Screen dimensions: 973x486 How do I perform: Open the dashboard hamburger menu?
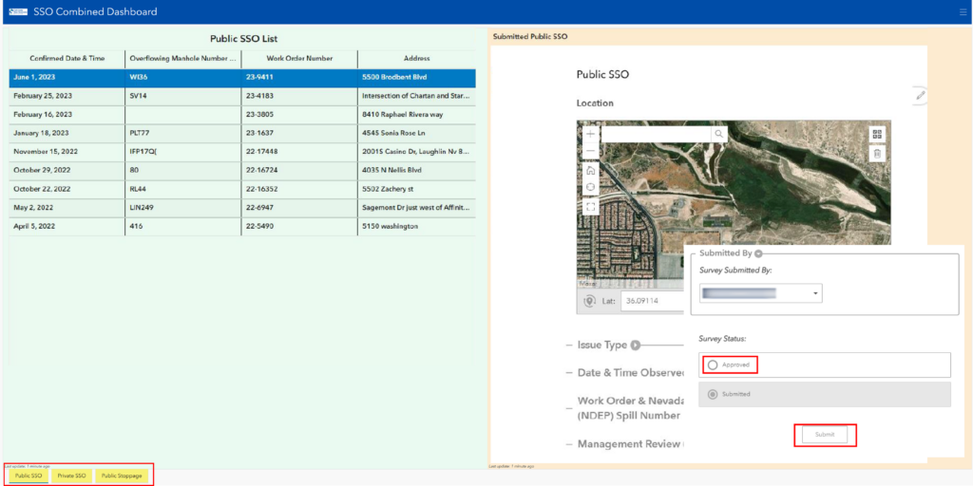(963, 11)
